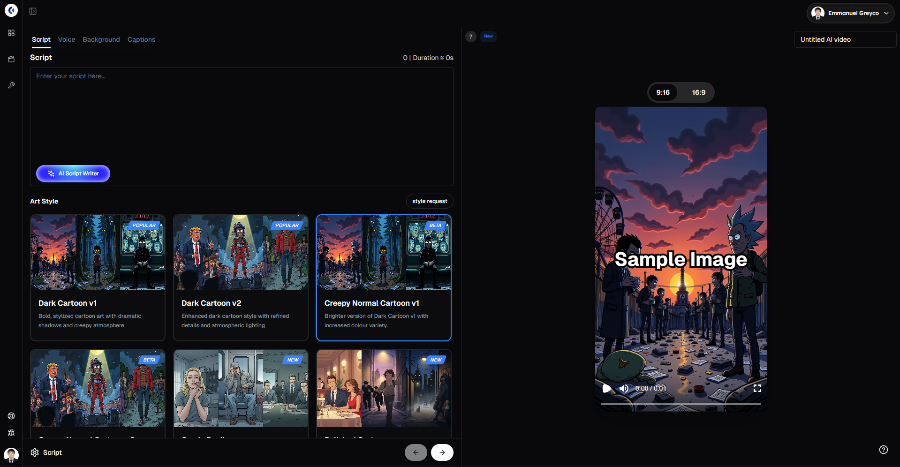Switch to the Voice tab
Screen dimensions: 900x467
67,40
